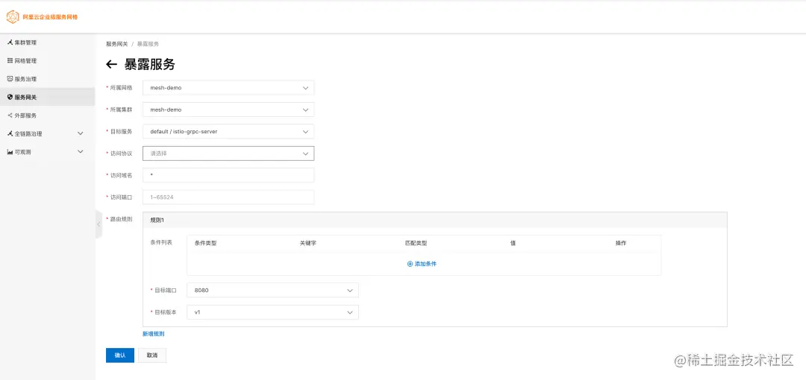This screenshot has width=806, height=380.
Task: Click the 新增规则 link
Action: pyautogui.click(x=153, y=334)
